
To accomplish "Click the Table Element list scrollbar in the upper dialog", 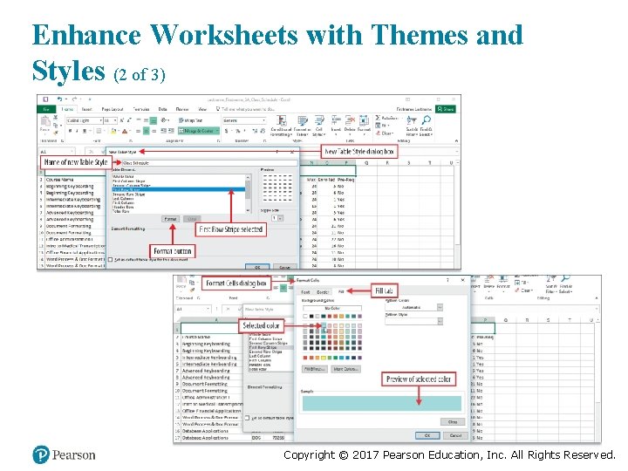I will (x=248, y=194).
